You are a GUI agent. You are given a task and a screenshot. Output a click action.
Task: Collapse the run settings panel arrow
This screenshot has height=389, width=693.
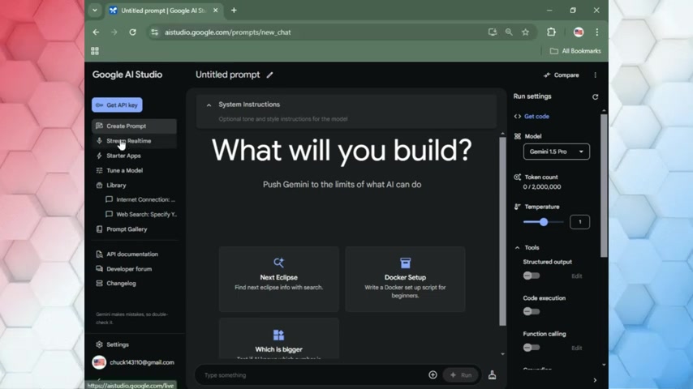(x=595, y=380)
